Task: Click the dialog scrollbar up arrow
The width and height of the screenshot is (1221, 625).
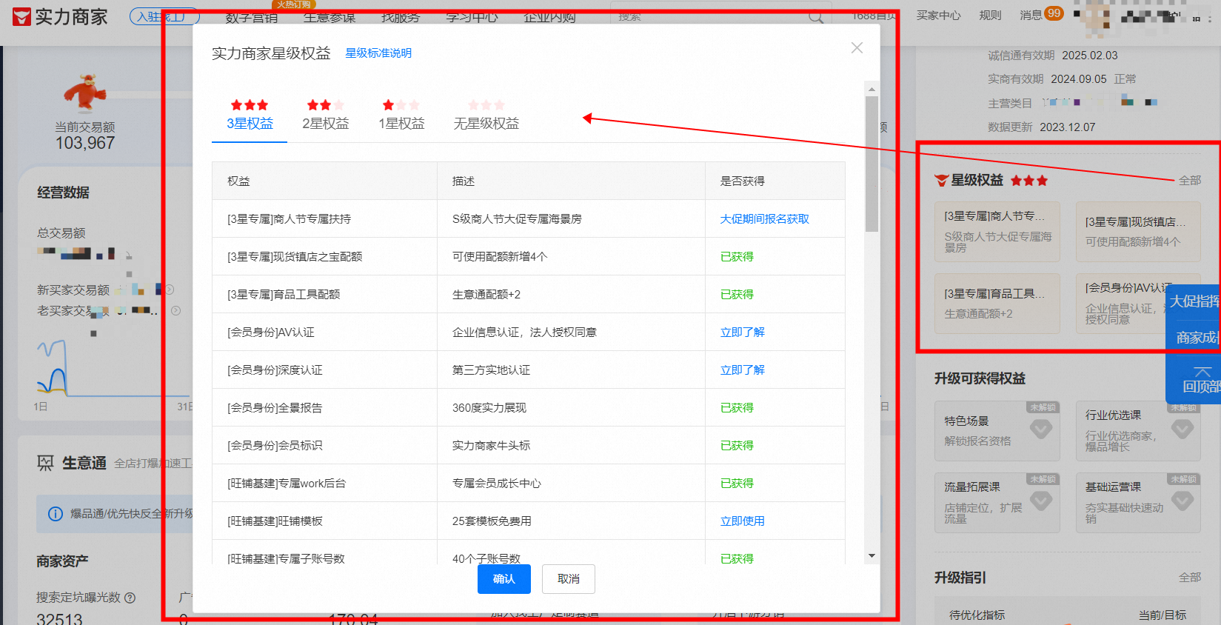Action: (x=872, y=89)
